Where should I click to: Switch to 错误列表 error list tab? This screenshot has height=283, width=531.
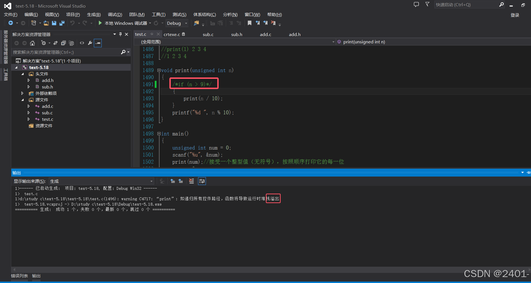tap(19, 276)
